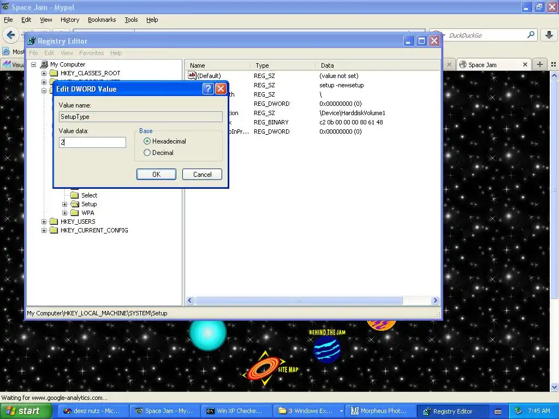Click the cyan planet on Space Jam page
Screen dimensions: 559x419
(x=208, y=333)
